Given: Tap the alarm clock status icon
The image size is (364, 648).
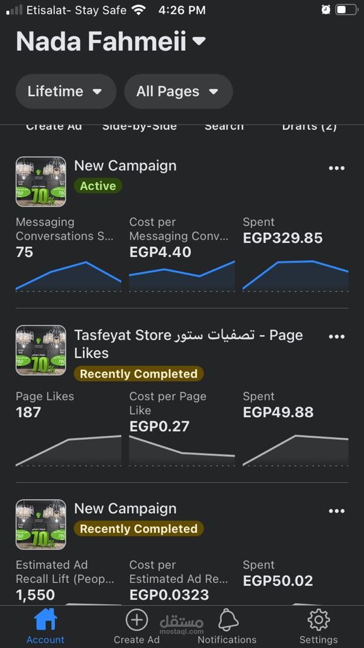Looking at the screenshot, I should point(325,9).
